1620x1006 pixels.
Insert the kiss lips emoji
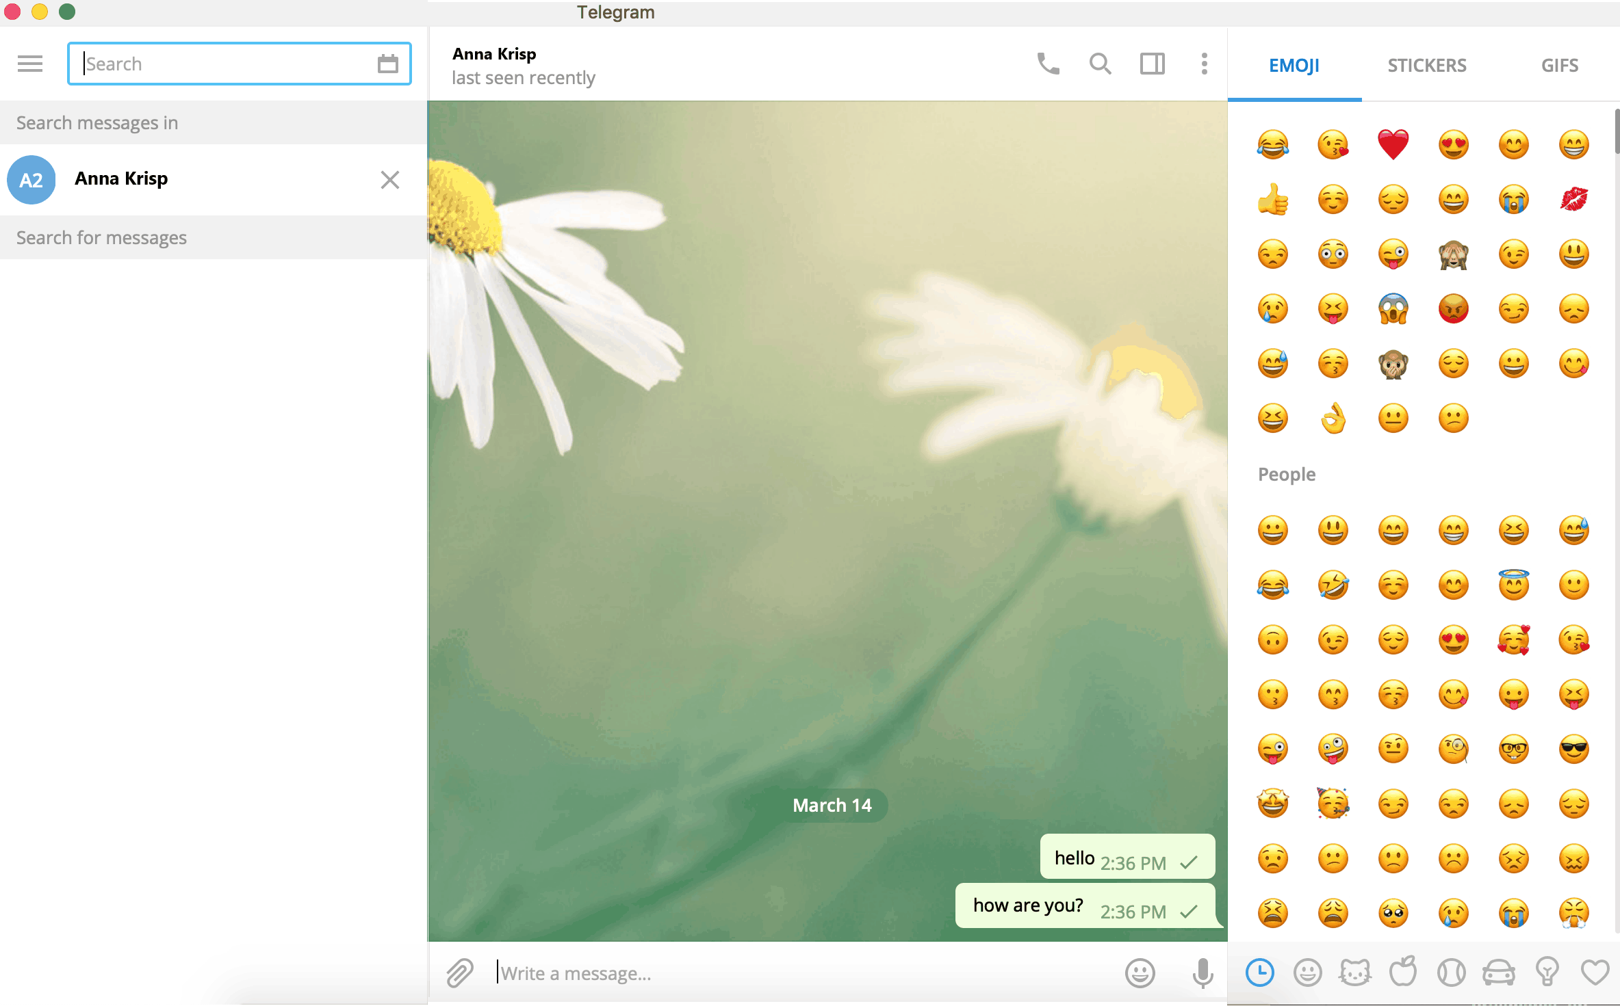1573,199
